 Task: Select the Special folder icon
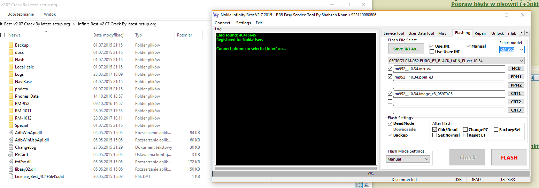point(11,125)
